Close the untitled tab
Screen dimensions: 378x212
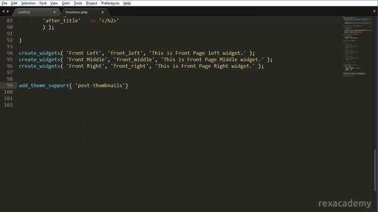pos(54,12)
